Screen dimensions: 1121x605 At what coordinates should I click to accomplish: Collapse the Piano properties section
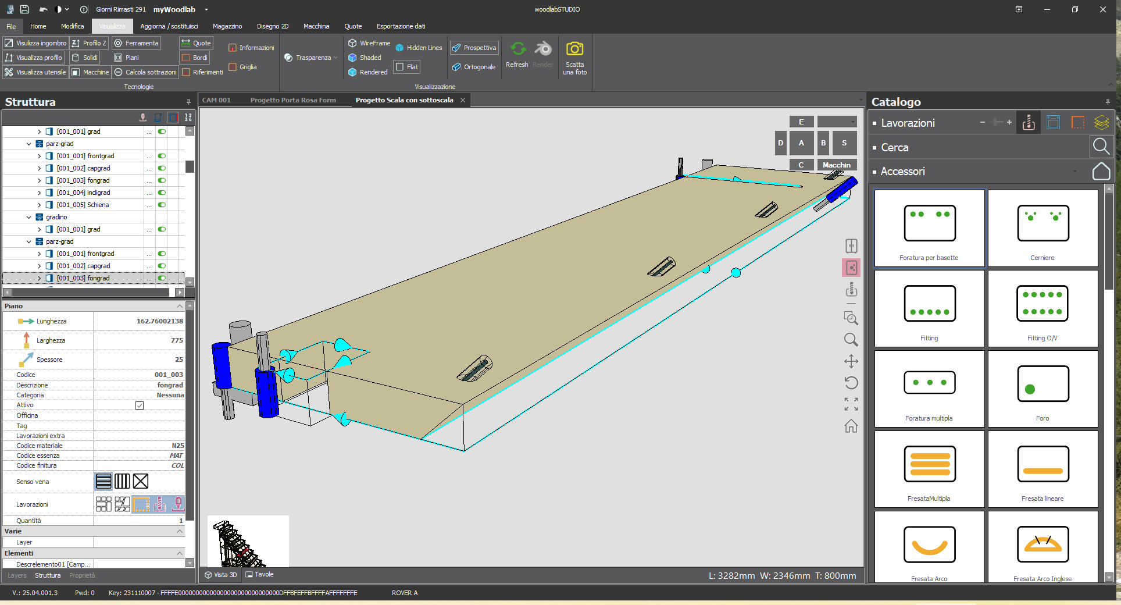180,306
